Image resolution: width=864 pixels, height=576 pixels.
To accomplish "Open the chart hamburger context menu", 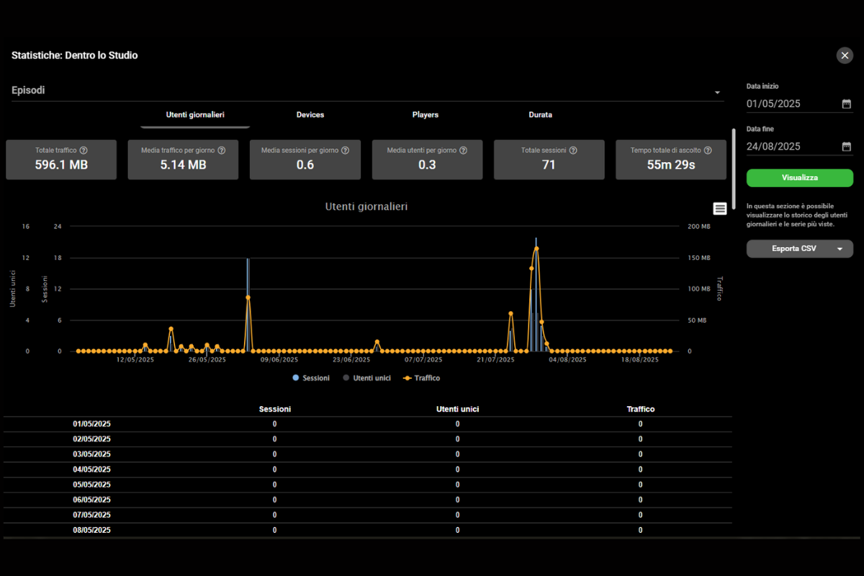I will (x=719, y=208).
